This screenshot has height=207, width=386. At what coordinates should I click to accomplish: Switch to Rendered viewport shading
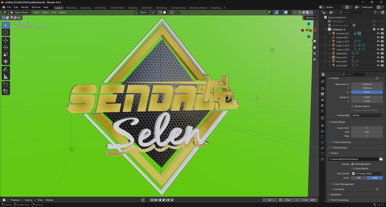click(311, 12)
